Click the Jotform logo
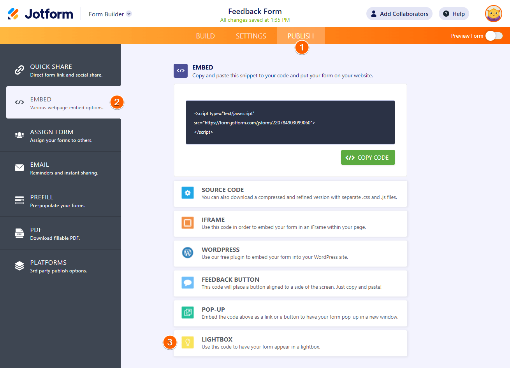The height and width of the screenshot is (368, 510). pos(40,14)
